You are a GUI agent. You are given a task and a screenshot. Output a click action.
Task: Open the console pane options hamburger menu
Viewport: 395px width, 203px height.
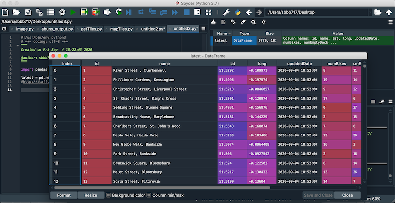click(x=390, y=102)
